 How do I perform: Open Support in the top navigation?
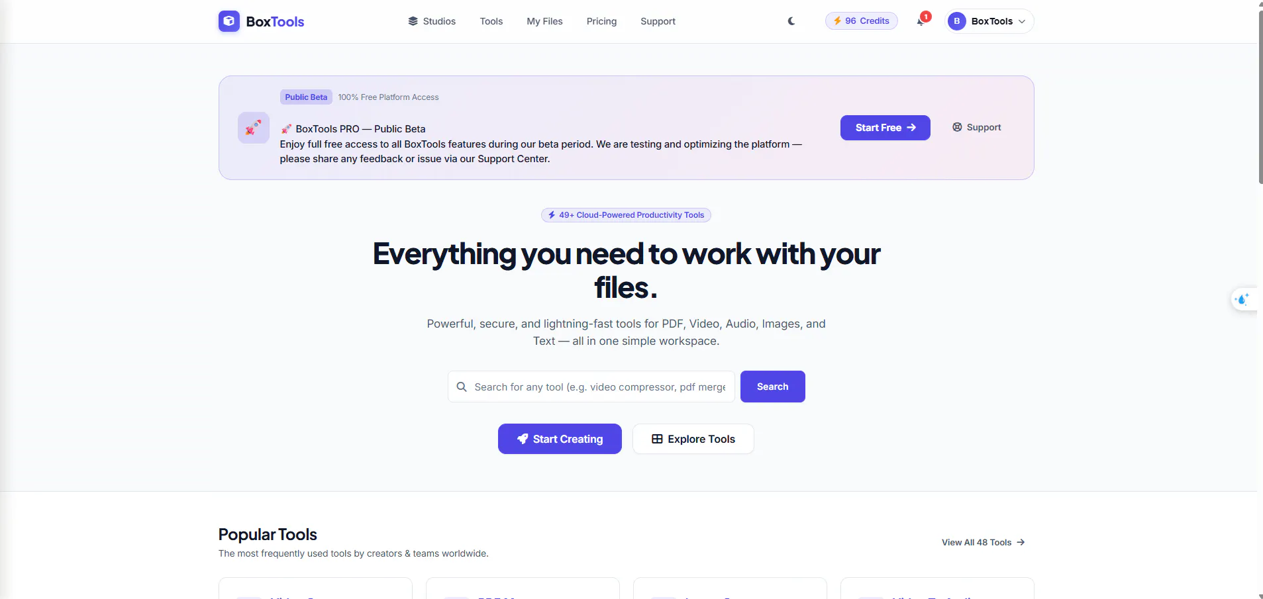pyautogui.click(x=658, y=21)
